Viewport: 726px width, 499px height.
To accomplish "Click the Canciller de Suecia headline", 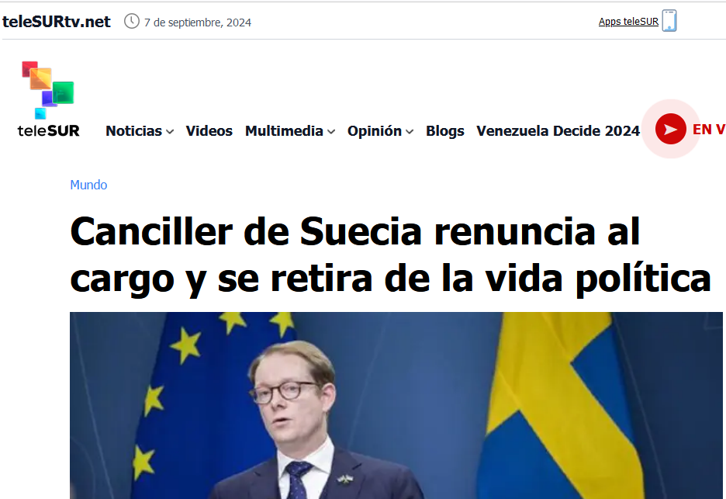I will [x=390, y=255].
